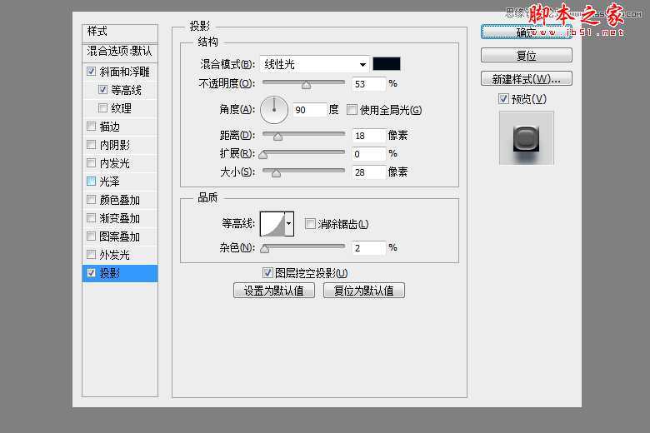The height and width of the screenshot is (433, 650).
Task: Enable 消除锯齿 checkbox
Action: pyautogui.click(x=310, y=224)
